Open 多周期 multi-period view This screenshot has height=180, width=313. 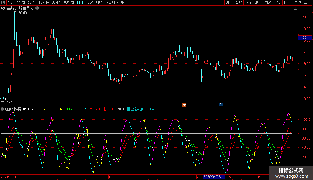(110, 2)
